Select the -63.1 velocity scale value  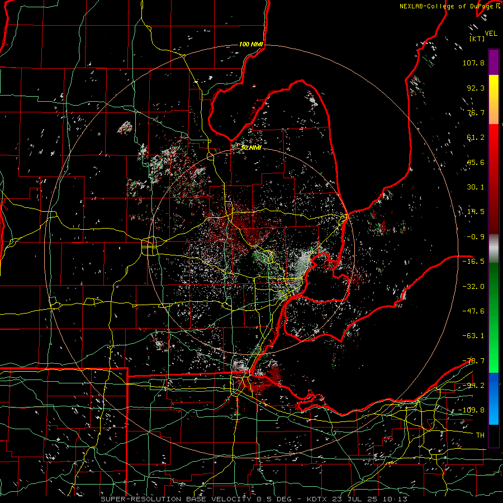point(473,336)
